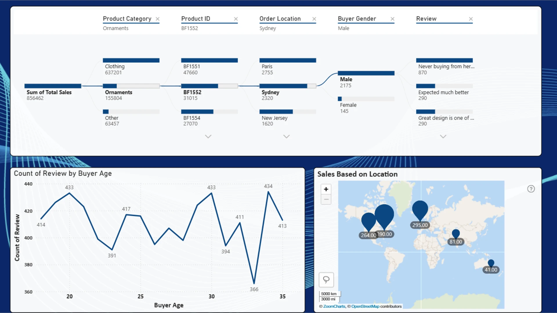557x313 pixels.
Task: Zoom out on the sales map
Action: 326,199
